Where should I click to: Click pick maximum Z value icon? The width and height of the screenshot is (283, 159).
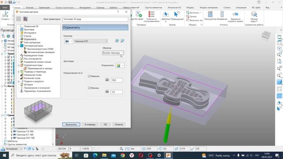(x=107, y=79)
